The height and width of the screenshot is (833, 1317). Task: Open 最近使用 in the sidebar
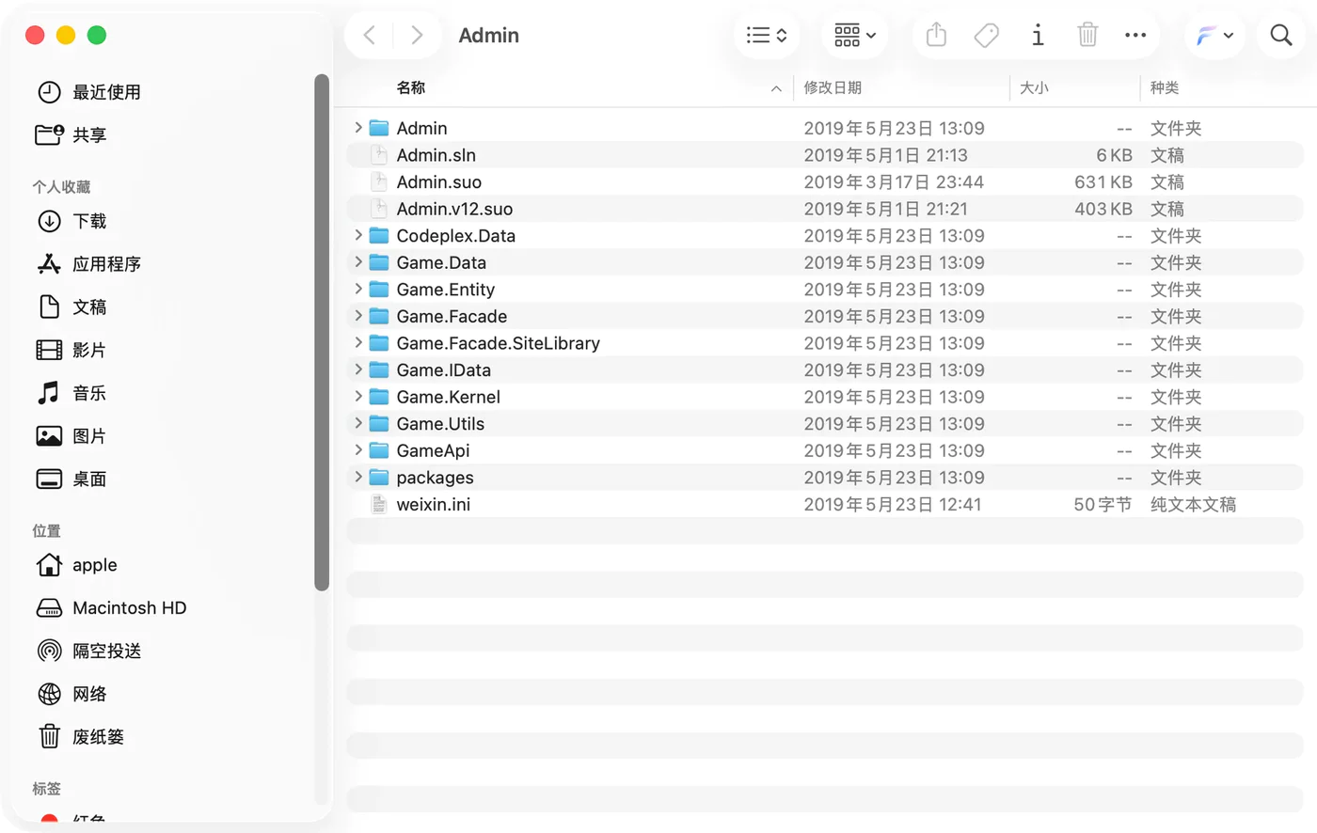87,92
